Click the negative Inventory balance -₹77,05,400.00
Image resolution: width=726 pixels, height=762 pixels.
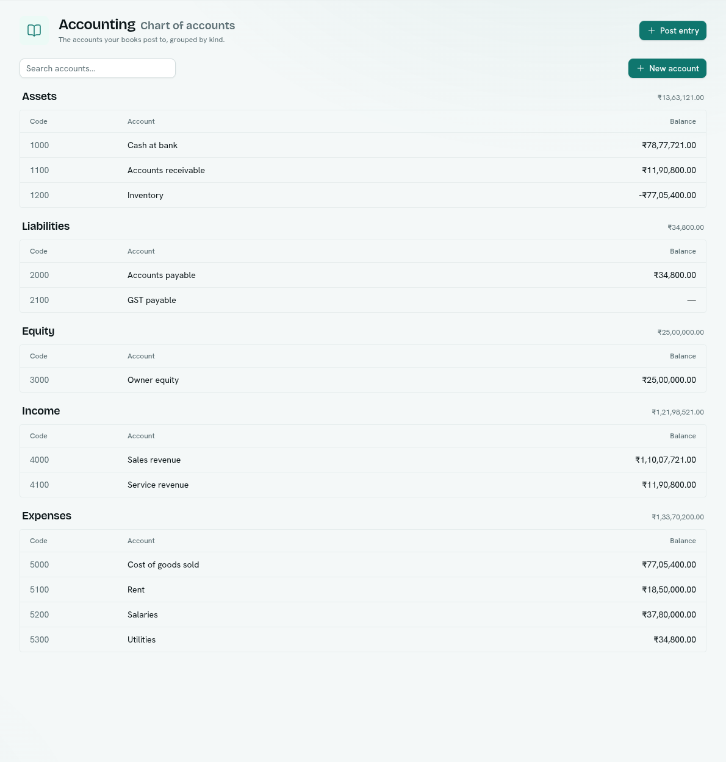pos(667,195)
